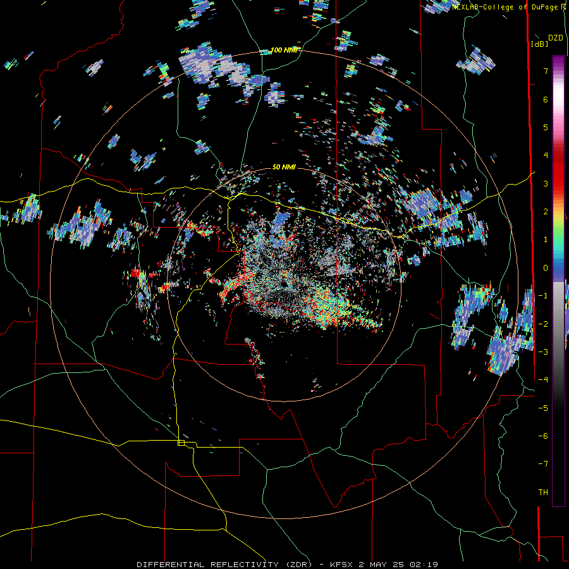Click the "-1" value on the color scale
Image resolution: width=569 pixels, height=569 pixels.
click(x=543, y=296)
